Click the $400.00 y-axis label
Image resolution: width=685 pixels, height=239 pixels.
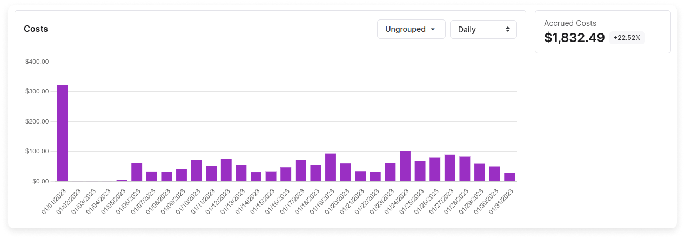click(37, 62)
